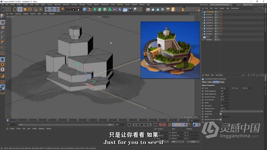267x150 pixels.
Task: Switch to Texture mode icon
Action: click(3, 27)
